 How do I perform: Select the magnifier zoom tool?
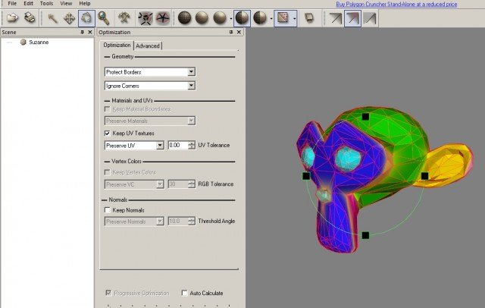[104, 18]
